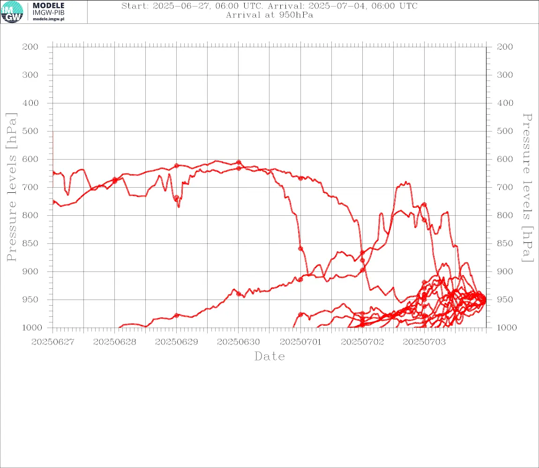Click trajectory marker at 20250703 near 760 hPa
Screen dimensions: 539x468
coord(424,205)
